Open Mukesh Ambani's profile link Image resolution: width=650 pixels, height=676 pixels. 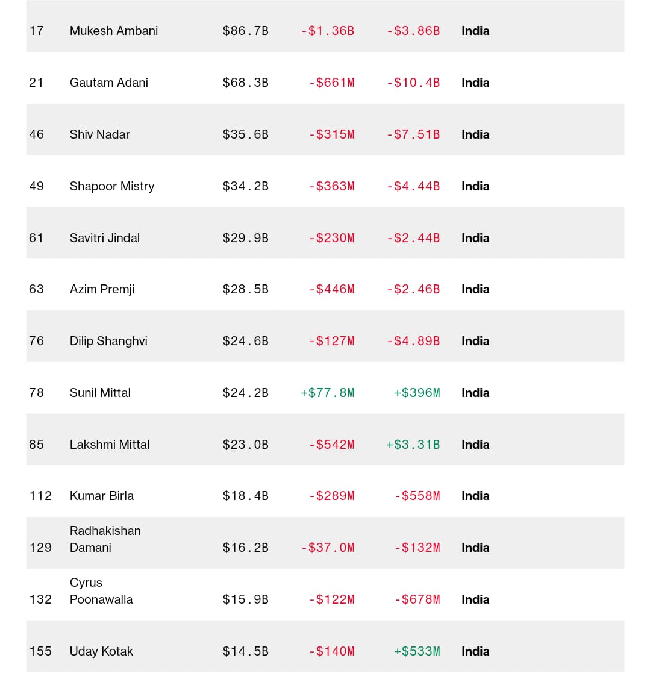tap(114, 31)
